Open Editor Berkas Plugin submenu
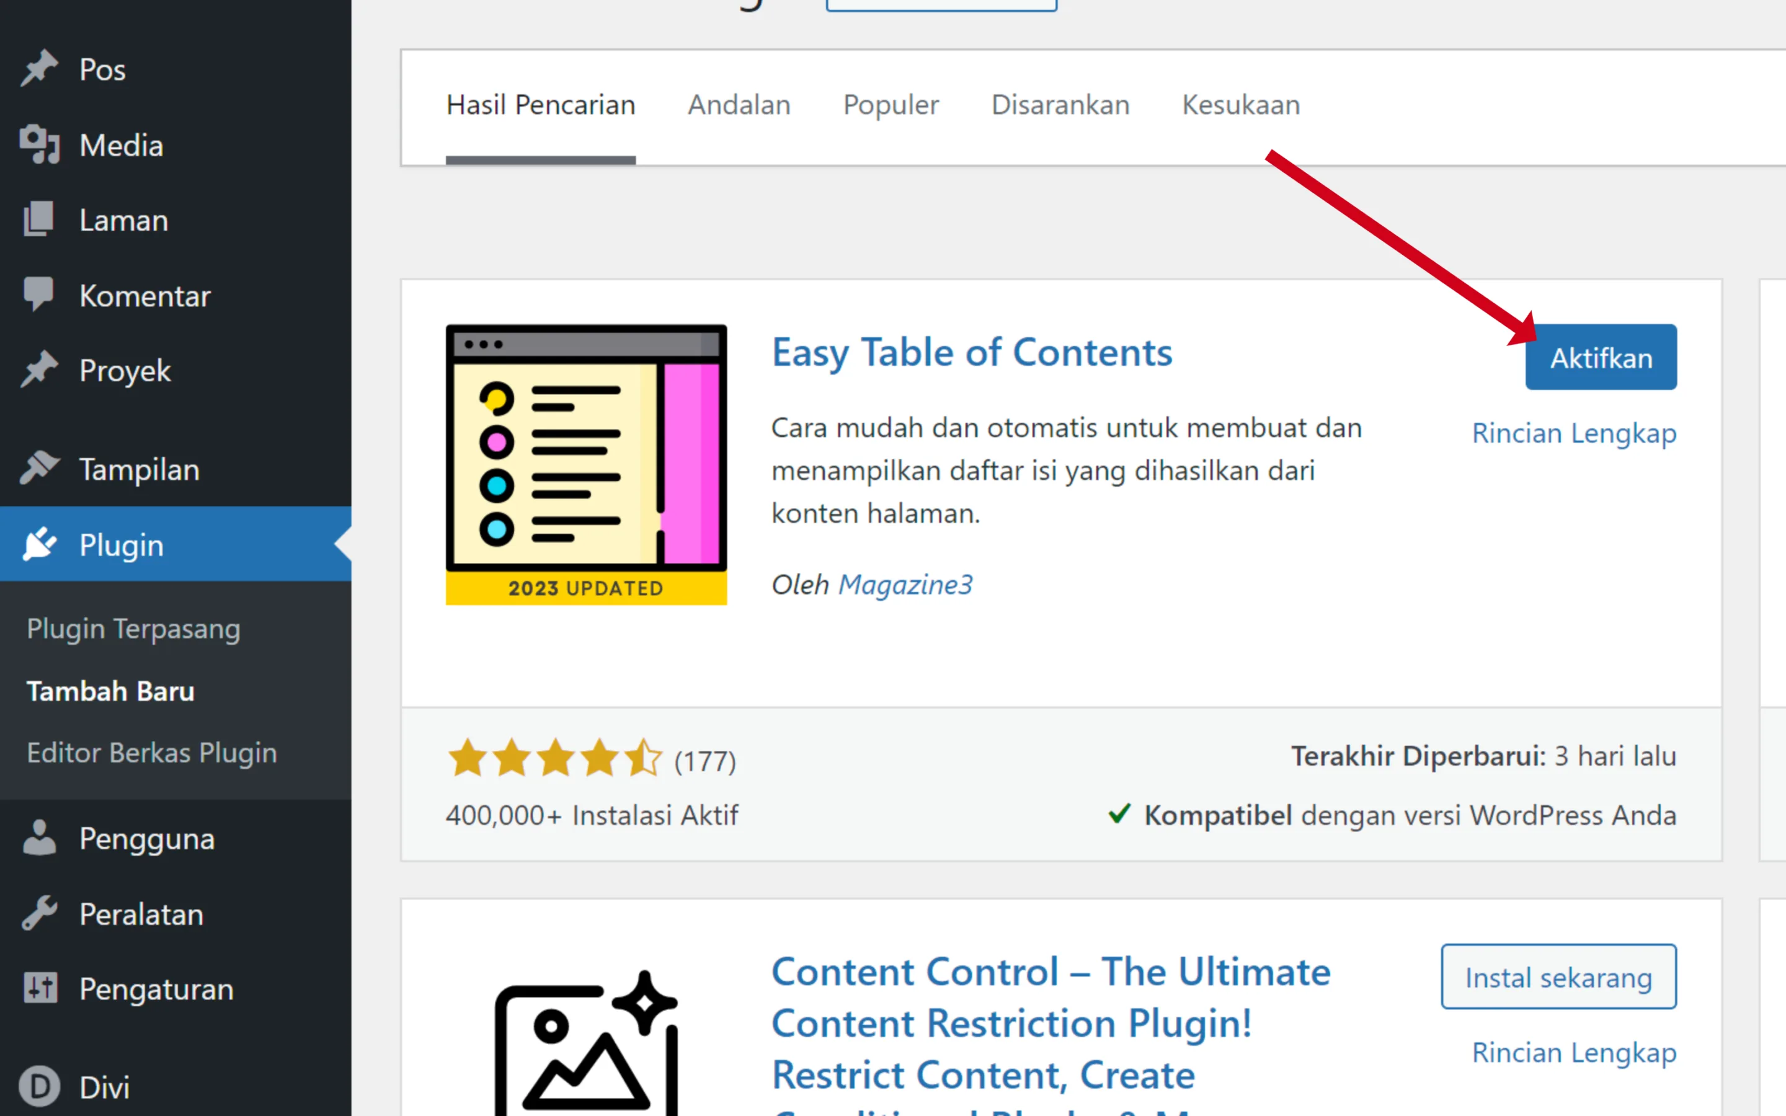This screenshot has width=1786, height=1116. 152,752
